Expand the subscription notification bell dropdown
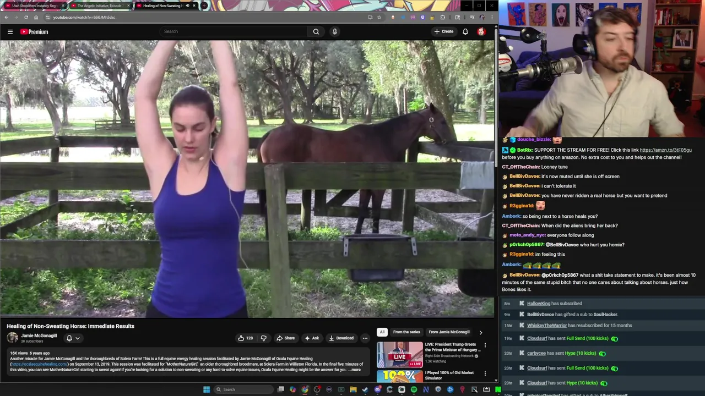 tap(73, 338)
